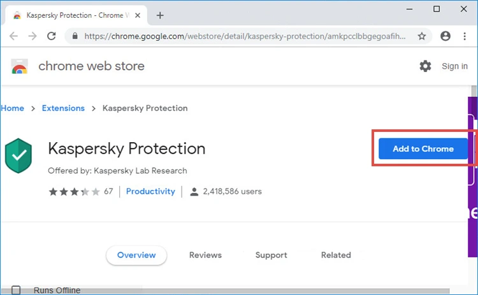Viewport: 478px width, 295px height.
Task: Select the Related tab
Action: point(336,255)
